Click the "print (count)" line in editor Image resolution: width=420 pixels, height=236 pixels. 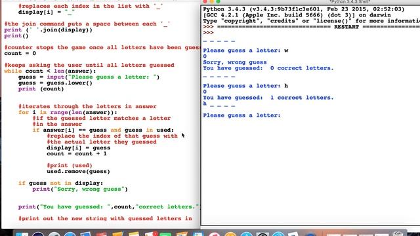pos(41,88)
